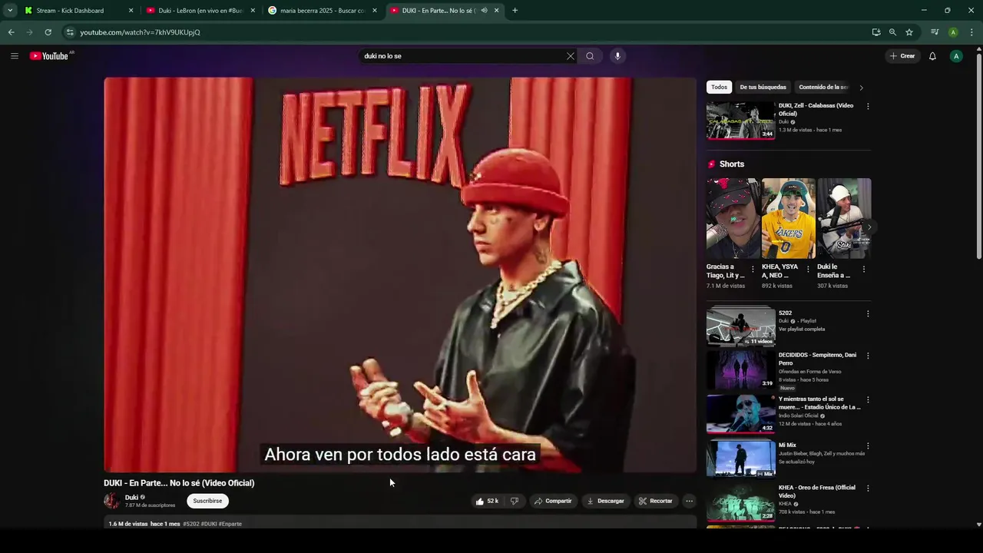This screenshot has height=553, width=983.
Task: Select the De tus búsquedas chip
Action: pos(763,87)
